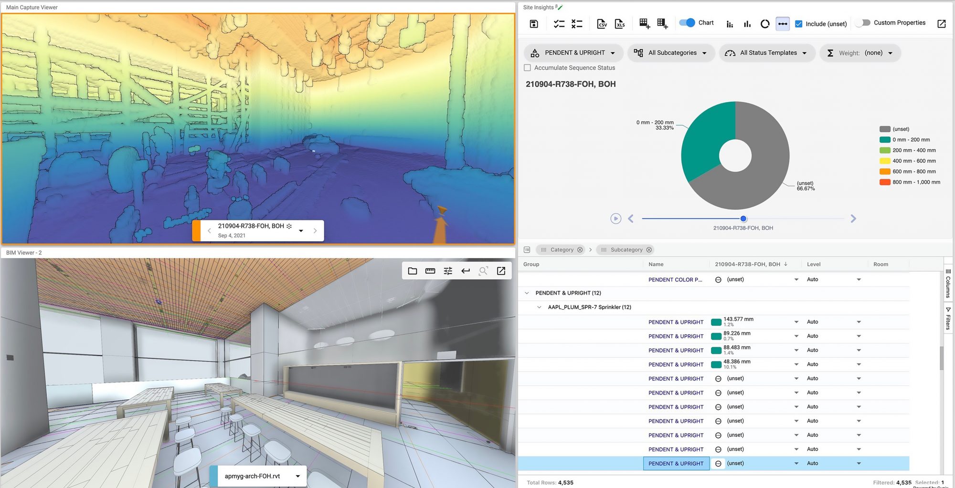Open the All Status Templates dropdown
The width and height of the screenshot is (955, 488).
[x=767, y=53]
